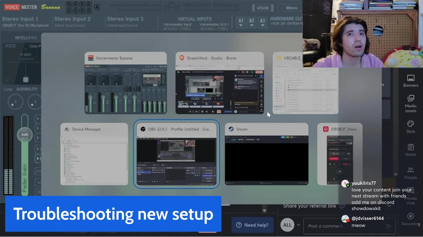Open the Notes panel in StreamYard
The image size is (423, 237).
coord(410,150)
